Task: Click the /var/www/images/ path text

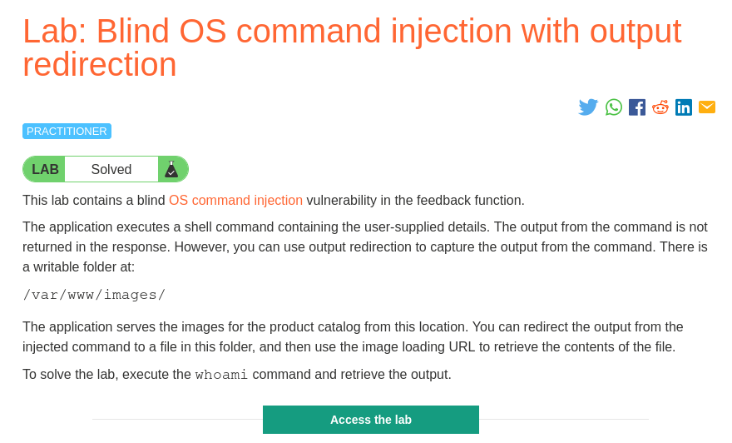Action: point(94,295)
